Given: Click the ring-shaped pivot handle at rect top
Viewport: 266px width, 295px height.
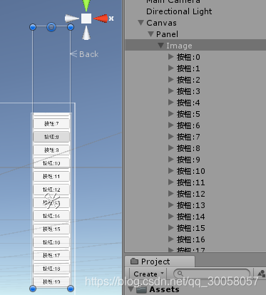Looking at the screenshot, I should pyautogui.click(x=51, y=27).
